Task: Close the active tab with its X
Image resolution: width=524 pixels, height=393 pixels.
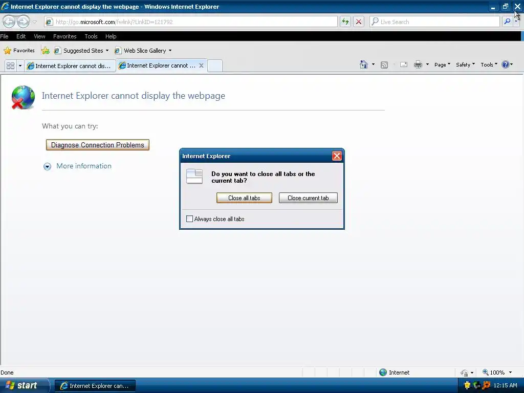Action: tap(201, 65)
